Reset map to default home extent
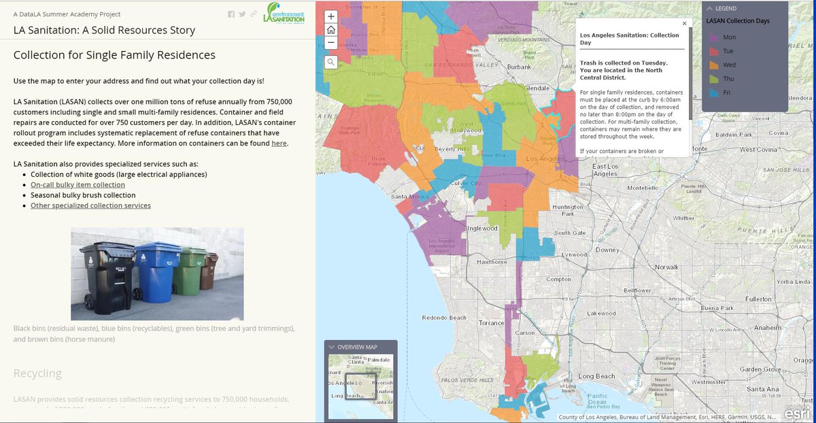 click(330, 30)
